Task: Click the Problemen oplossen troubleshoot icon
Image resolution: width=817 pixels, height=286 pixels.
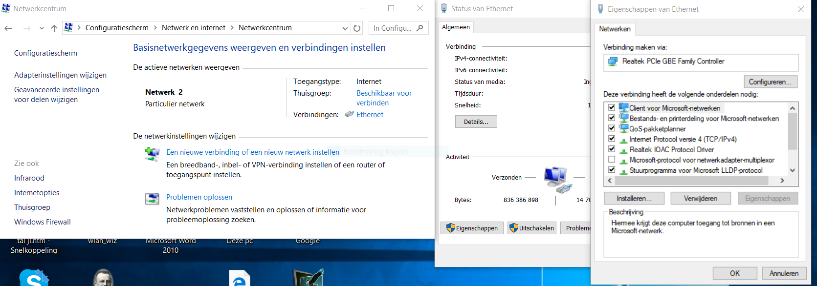Action: pos(152,199)
